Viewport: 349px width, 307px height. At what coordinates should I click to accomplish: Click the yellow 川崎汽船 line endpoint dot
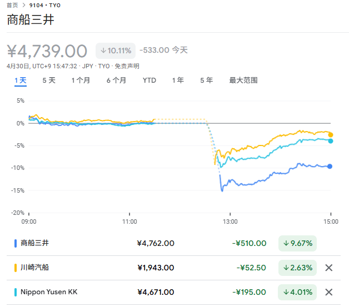[331, 134]
